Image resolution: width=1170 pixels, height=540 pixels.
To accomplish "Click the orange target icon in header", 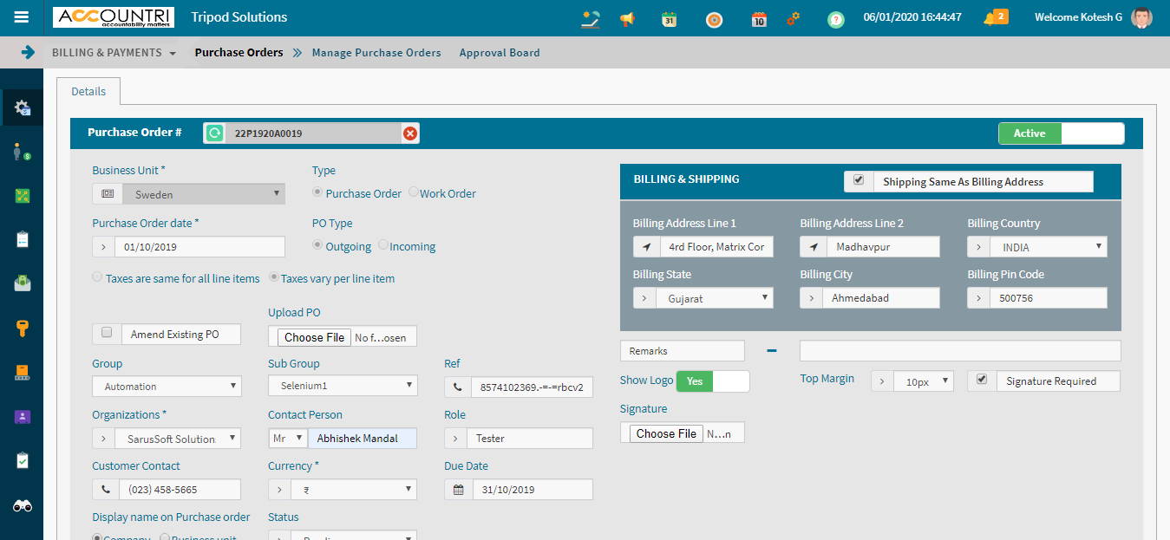I will pos(714,19).
